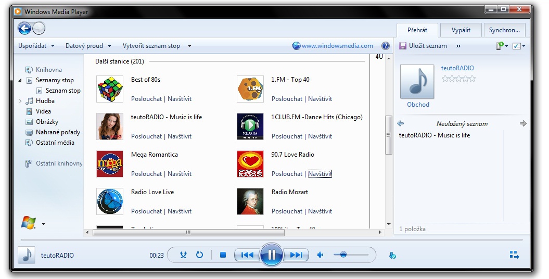Expand the Hudba tree node
549x279 pixels.
point(20,101)
